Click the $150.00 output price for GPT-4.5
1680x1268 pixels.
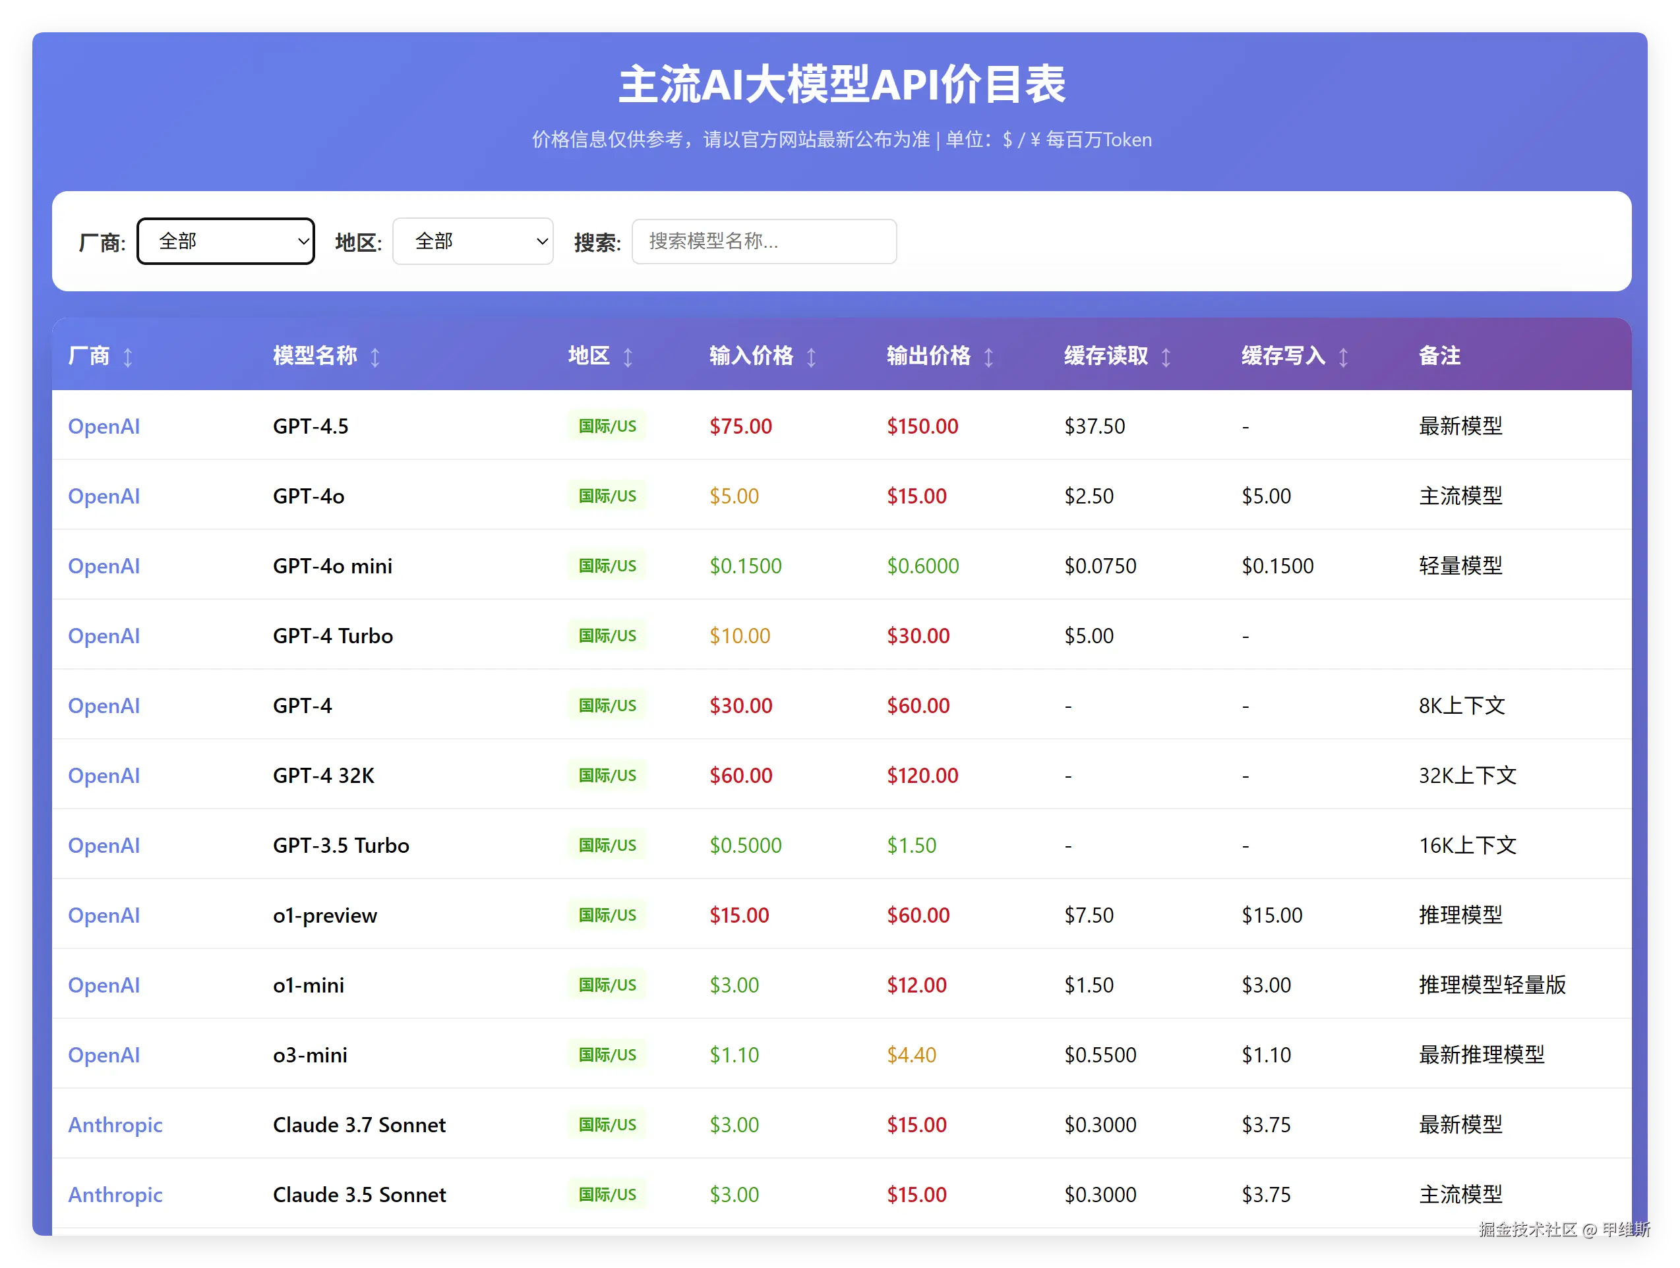click(922, 426)
